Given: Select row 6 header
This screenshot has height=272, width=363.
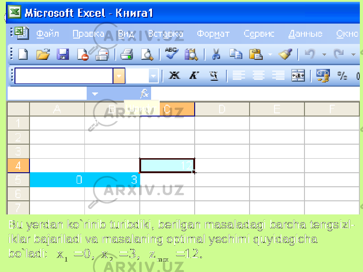Looking at the screenshot, I should tap(18, 194).
